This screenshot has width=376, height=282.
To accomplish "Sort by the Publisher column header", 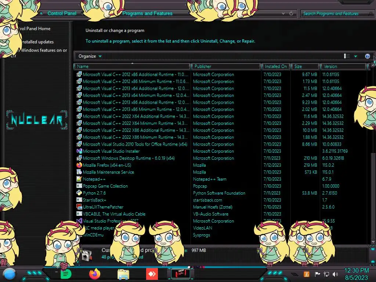I will pos(225,66).
